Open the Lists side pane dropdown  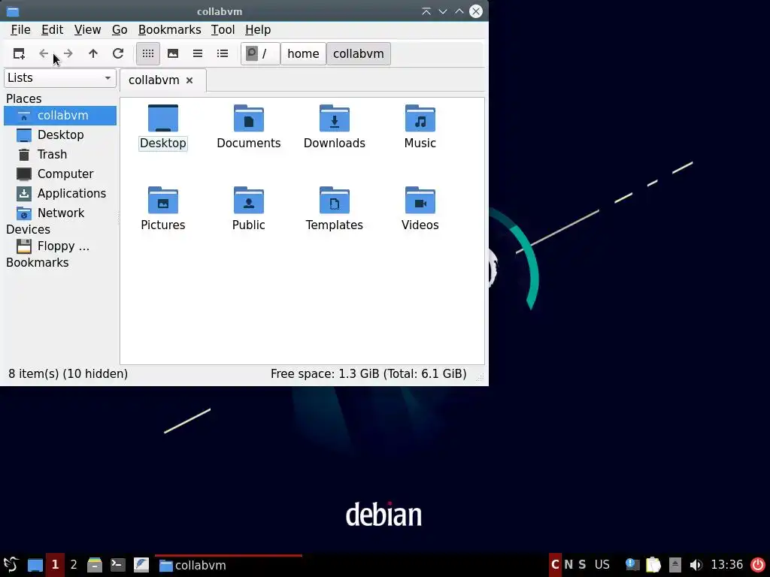(60, 78)
